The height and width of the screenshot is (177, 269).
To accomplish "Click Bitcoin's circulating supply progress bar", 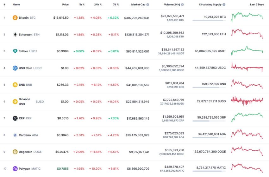I will click(x=209, y=21).
